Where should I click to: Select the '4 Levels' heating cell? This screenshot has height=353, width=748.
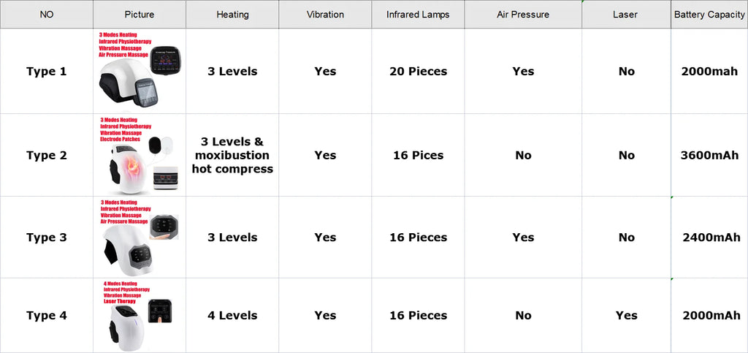(x=232, y=316)
